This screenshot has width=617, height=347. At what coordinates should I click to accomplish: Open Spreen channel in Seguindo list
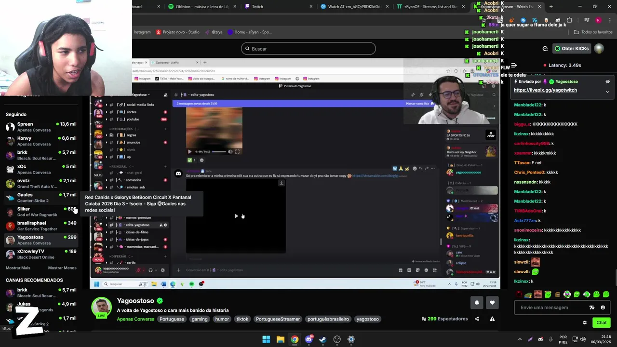41,127
